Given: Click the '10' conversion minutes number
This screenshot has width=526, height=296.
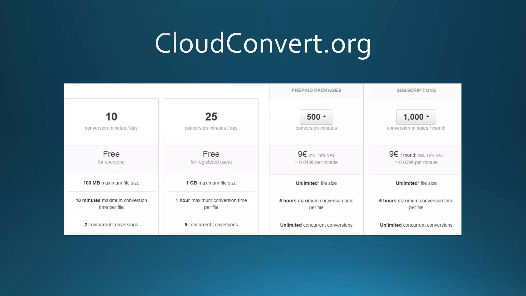Looking at the screenshot, I should [111, 117].
